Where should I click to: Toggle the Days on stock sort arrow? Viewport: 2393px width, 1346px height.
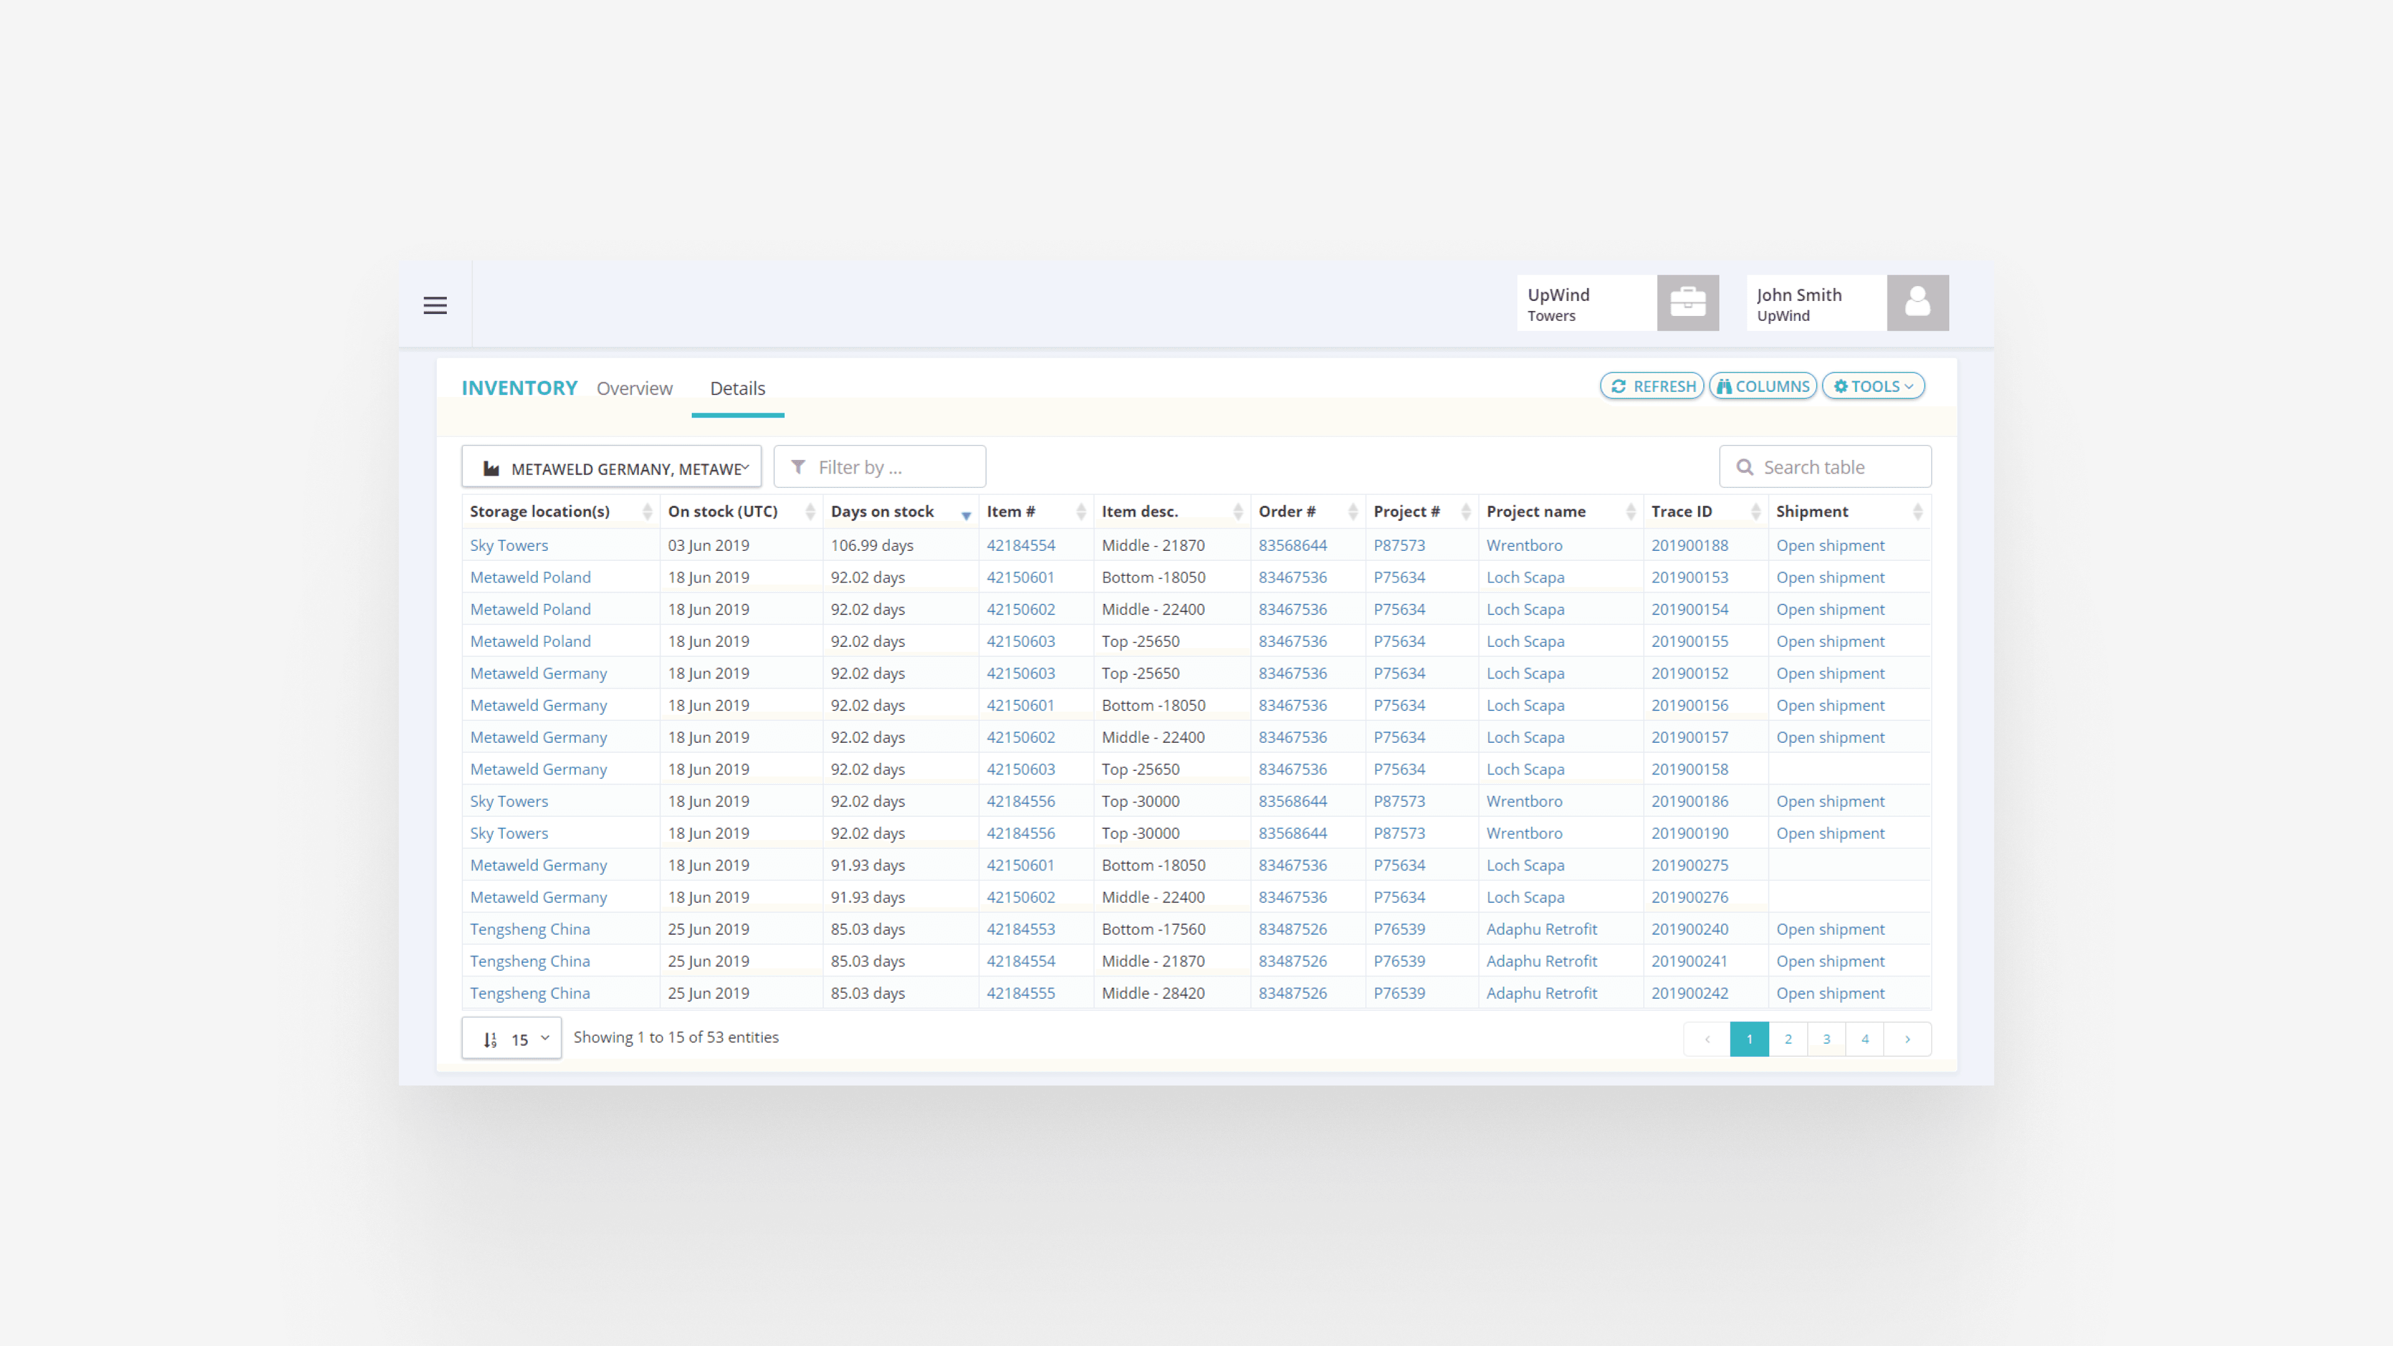(965, 513)
